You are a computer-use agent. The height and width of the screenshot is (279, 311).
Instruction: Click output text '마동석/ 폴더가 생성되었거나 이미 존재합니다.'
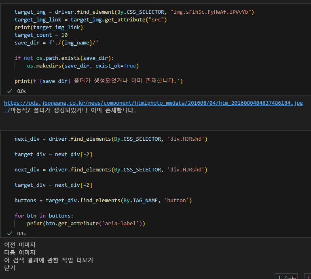(73, 110)
